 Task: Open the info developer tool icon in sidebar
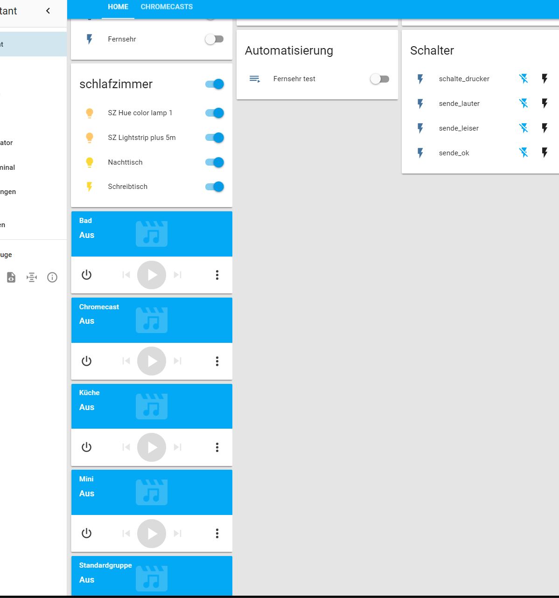pos(52,278)
